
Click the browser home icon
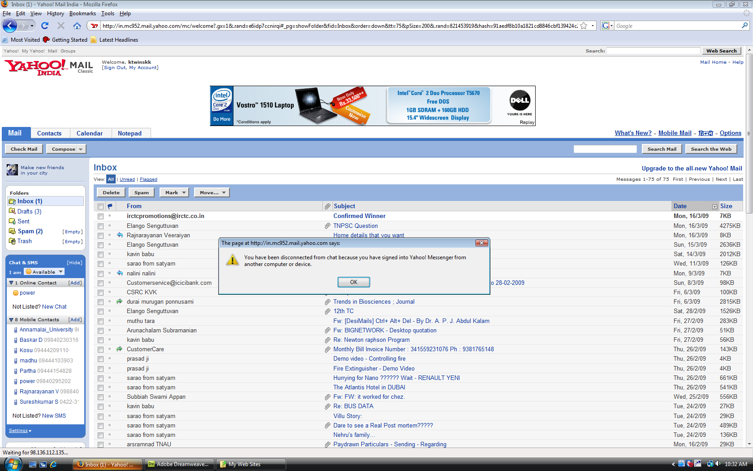click(x=77, y=26)
